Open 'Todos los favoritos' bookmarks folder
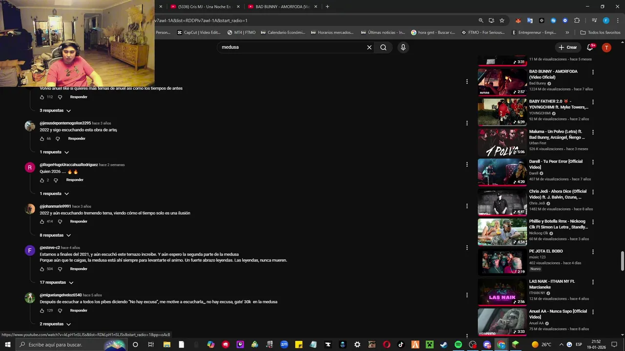The image size is (625, 351). pos(600,33)
